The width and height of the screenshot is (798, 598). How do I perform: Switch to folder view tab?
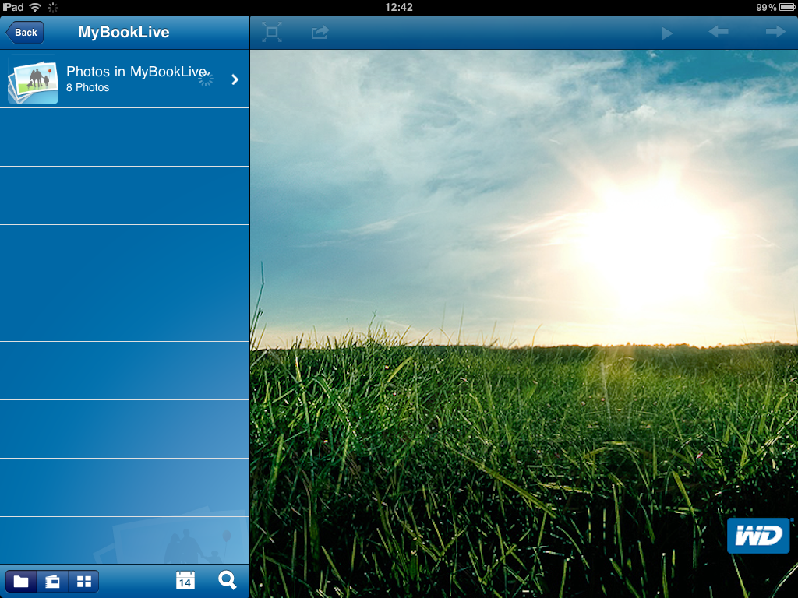(21, 581)
